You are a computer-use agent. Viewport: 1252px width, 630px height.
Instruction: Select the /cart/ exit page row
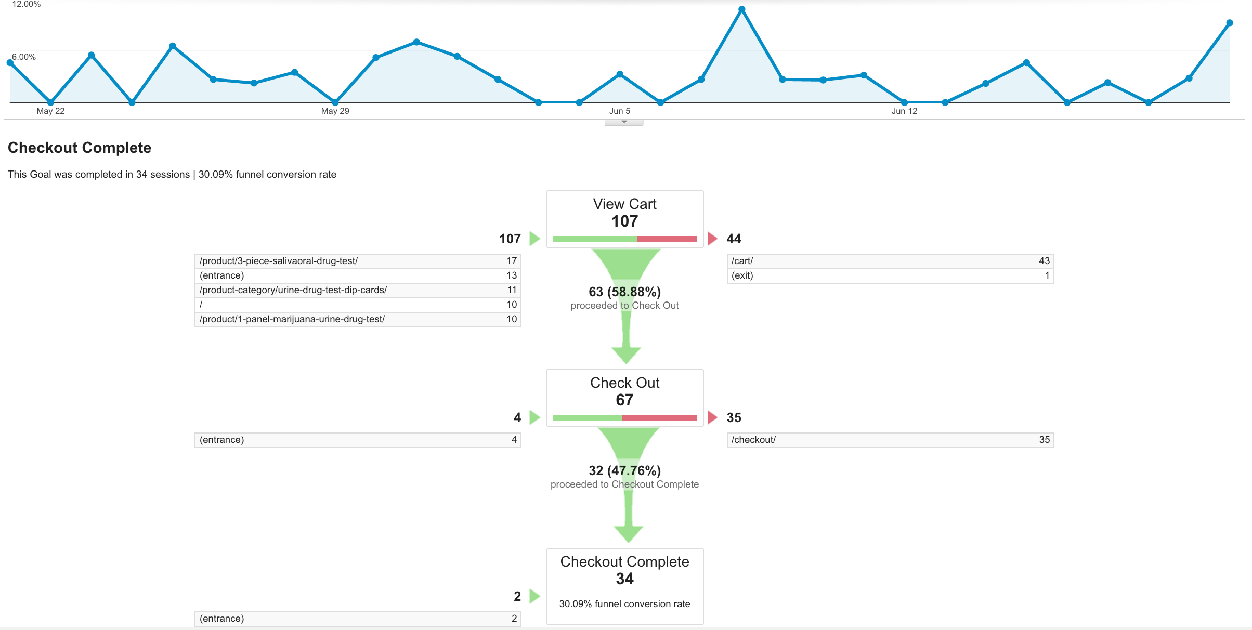click(x=890, y=261)
